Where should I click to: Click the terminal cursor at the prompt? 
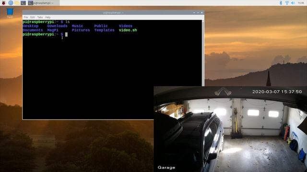[x=66, y=34]
